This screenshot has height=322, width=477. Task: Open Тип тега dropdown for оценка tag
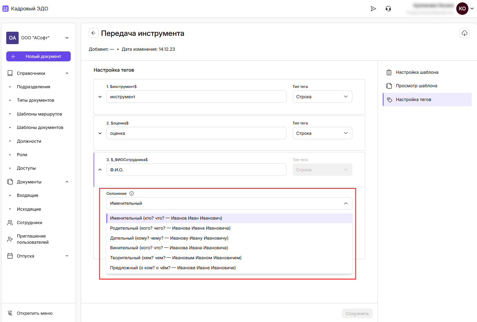click(322, 133)
